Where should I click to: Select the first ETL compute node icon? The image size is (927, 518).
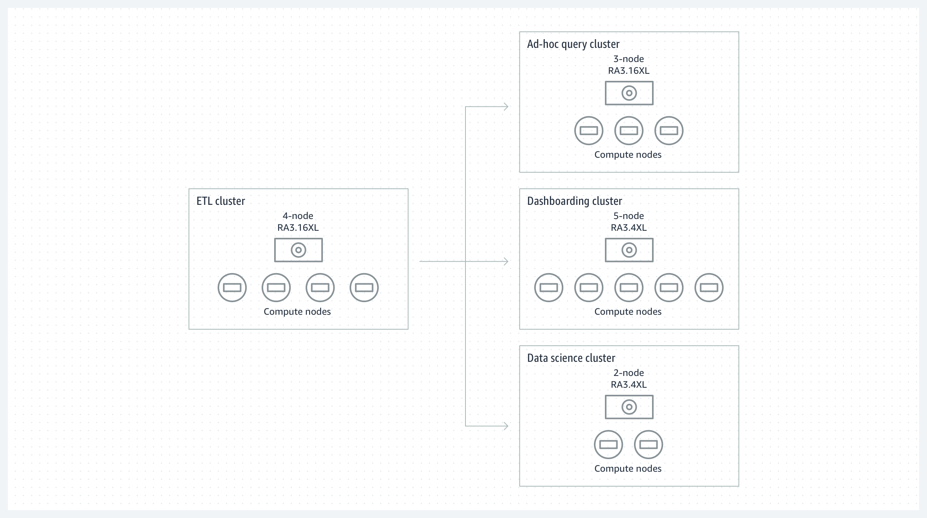232,288
